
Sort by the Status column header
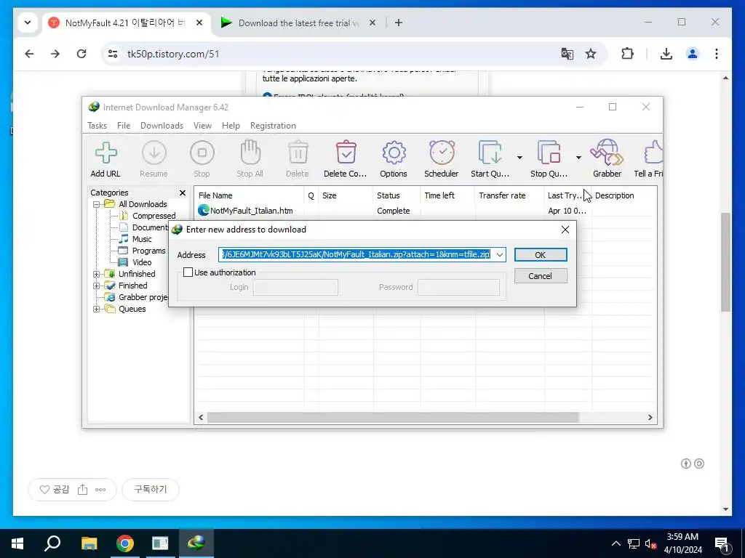(397, 195)
